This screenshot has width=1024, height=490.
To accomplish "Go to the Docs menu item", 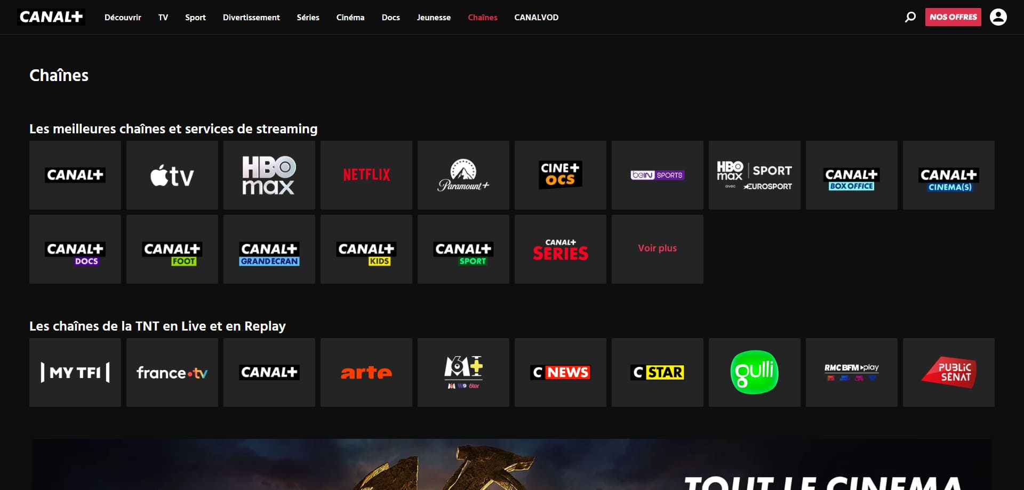I will pyautogui.click(x=391, y=18).
